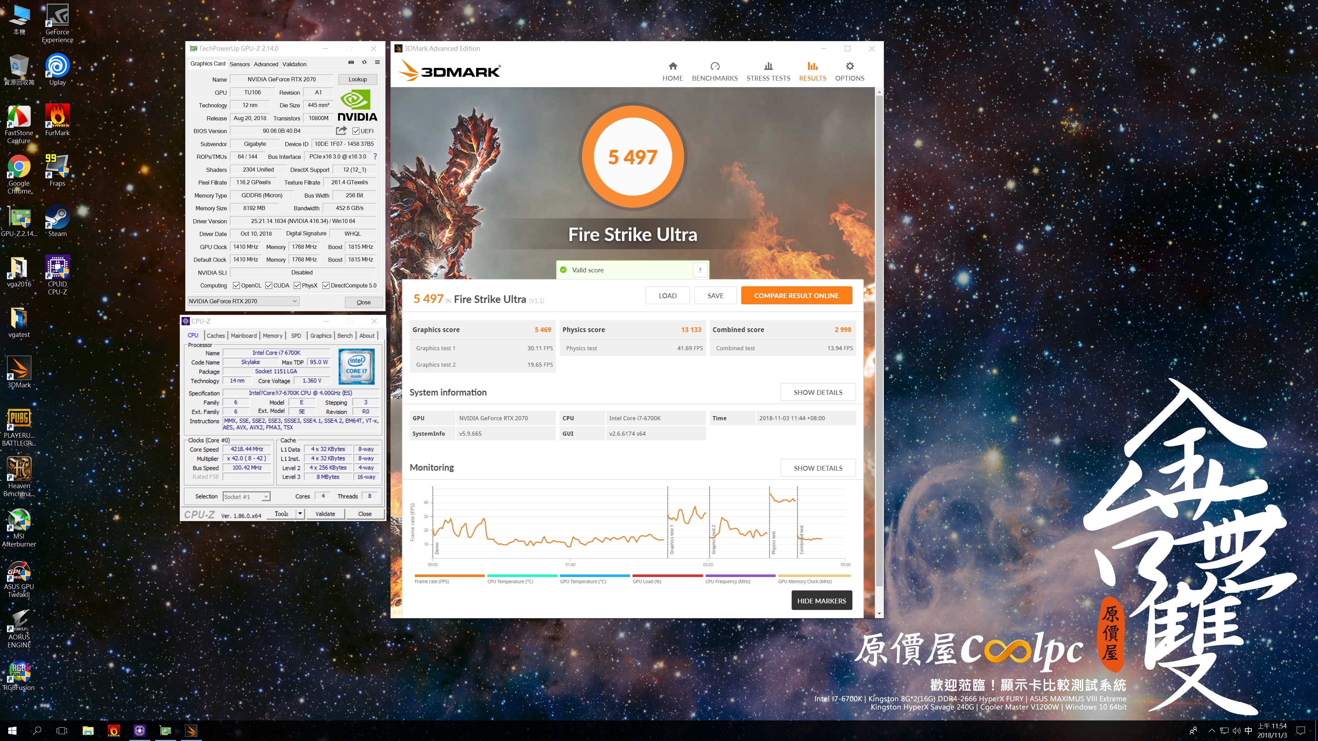
Task: Click Bus Interface question mark in GPU-Z
Action: (375, 156)
